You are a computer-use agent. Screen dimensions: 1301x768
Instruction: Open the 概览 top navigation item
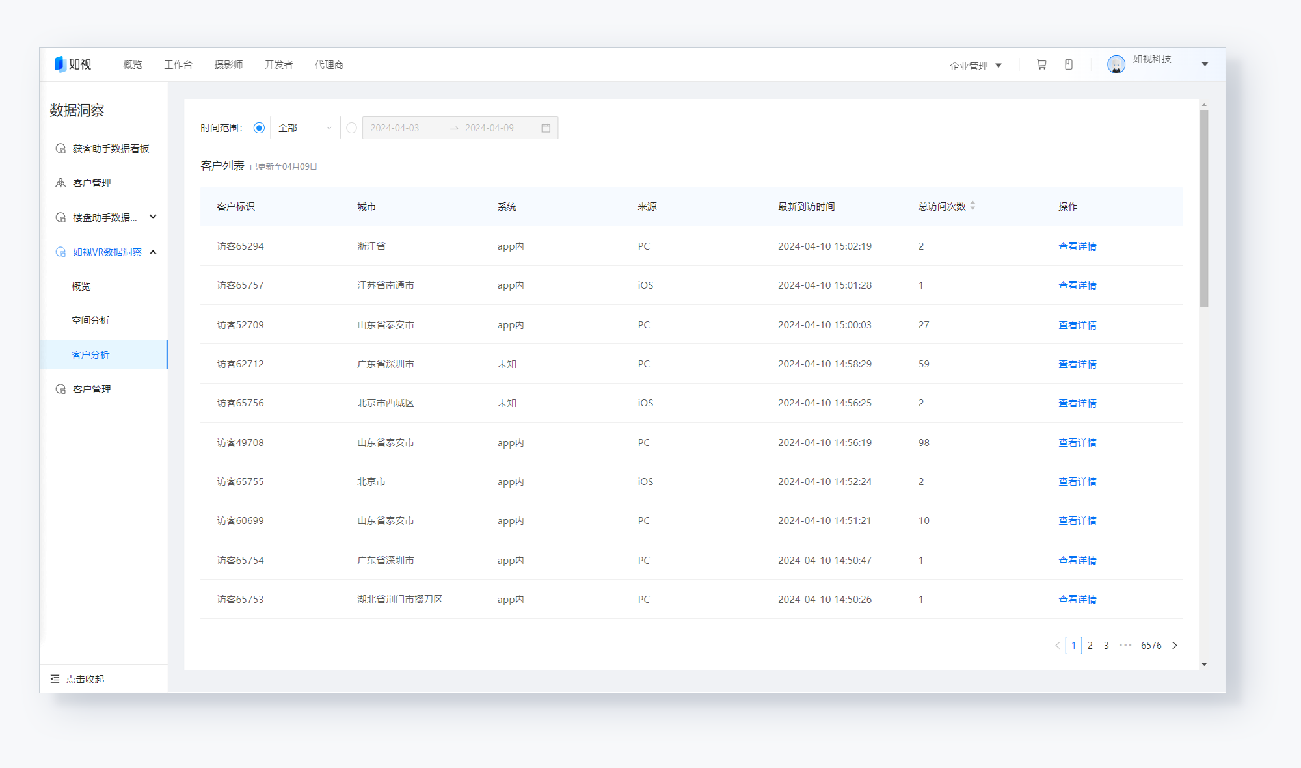click(133, 65)
